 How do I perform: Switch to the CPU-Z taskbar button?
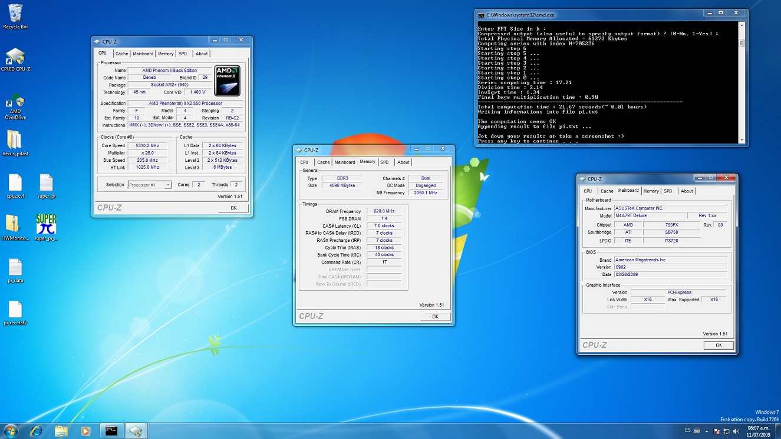point(136,431)
